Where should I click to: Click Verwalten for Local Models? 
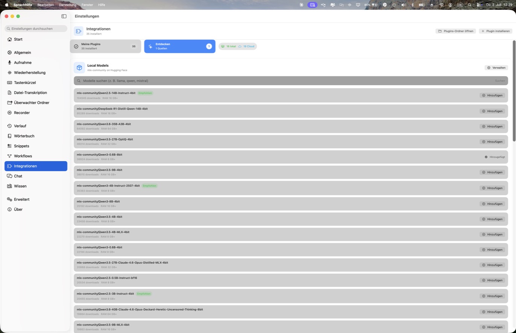click(x=496, y=68)
